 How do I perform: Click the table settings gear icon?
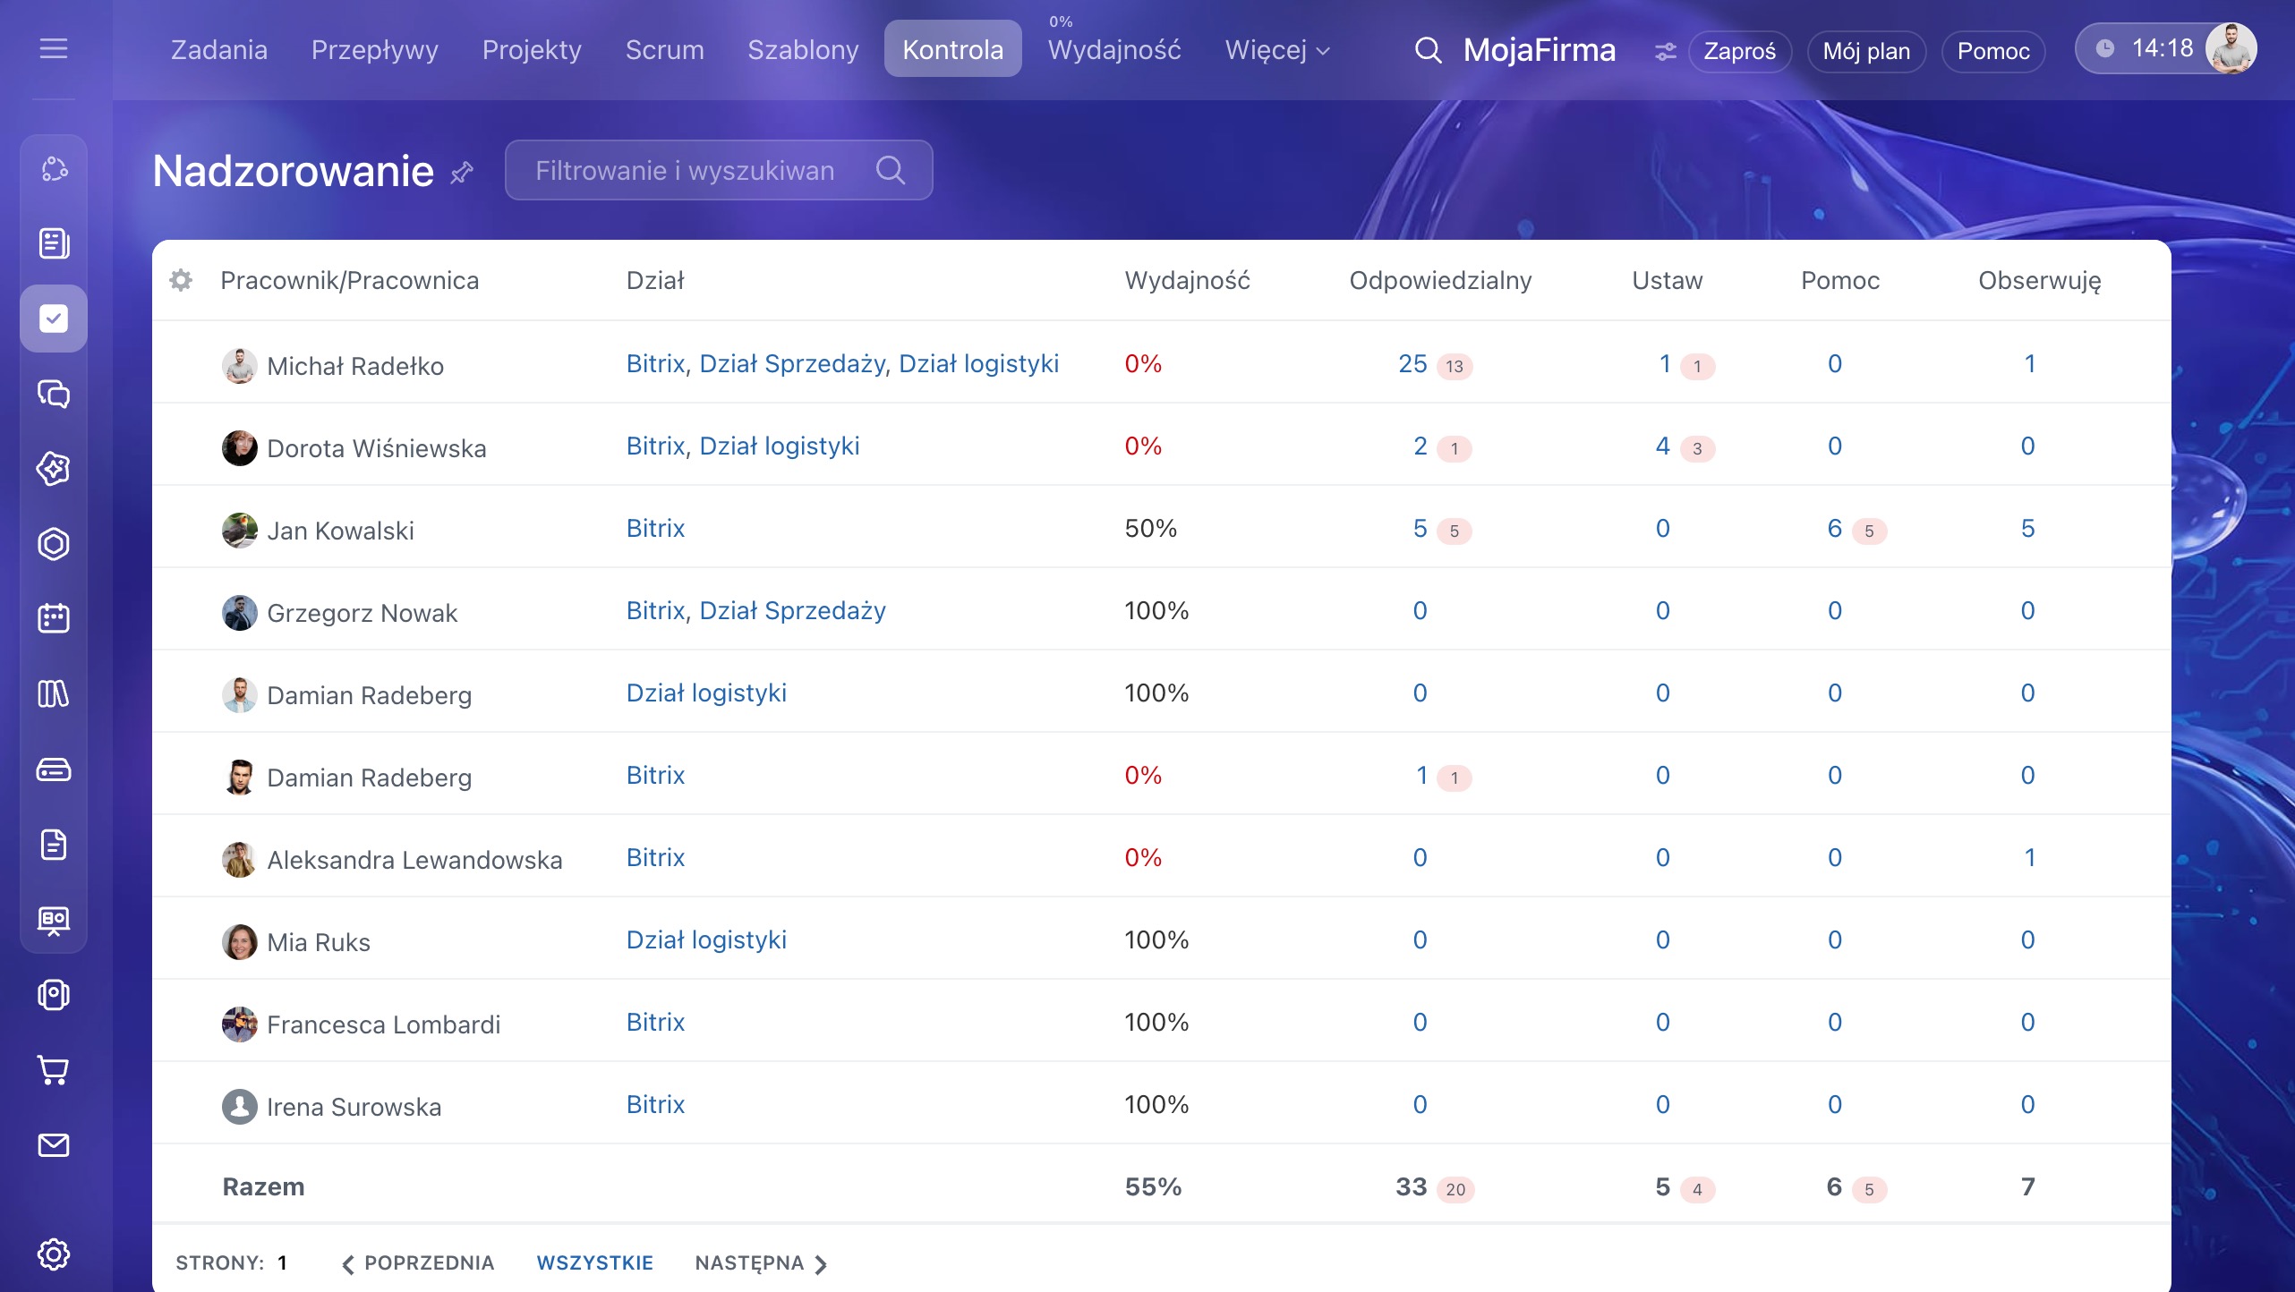(181, 281)
